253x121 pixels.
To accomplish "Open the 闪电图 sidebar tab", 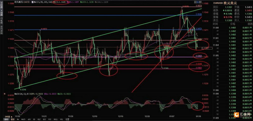I will coord(2,21).
